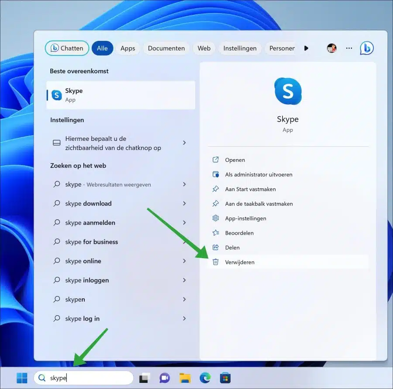Expand the 'skype' web results chevron

coord(184,184)
